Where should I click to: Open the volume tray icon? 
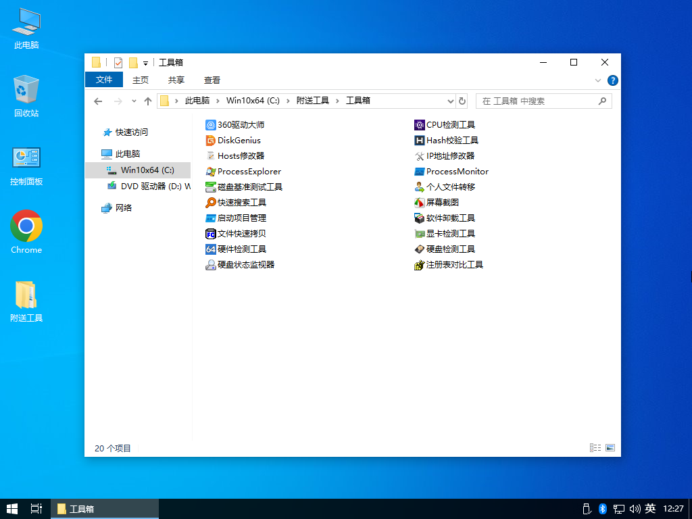tap(635, 509)
